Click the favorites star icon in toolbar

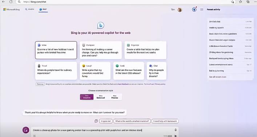pyautogui.click(x=240, y=2)
